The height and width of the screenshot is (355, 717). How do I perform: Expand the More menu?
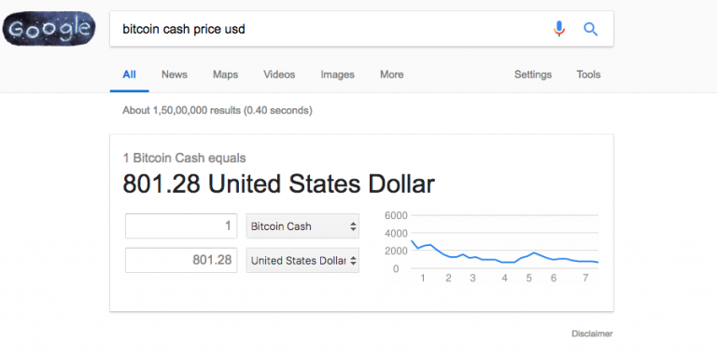[391, 75]
